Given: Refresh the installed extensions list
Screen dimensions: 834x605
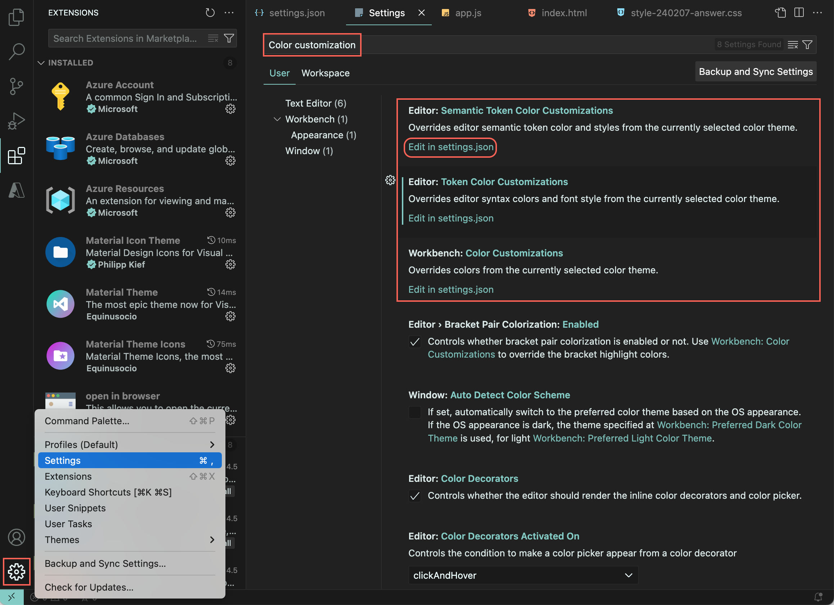Looking at the screenshot, I should 210,12.
